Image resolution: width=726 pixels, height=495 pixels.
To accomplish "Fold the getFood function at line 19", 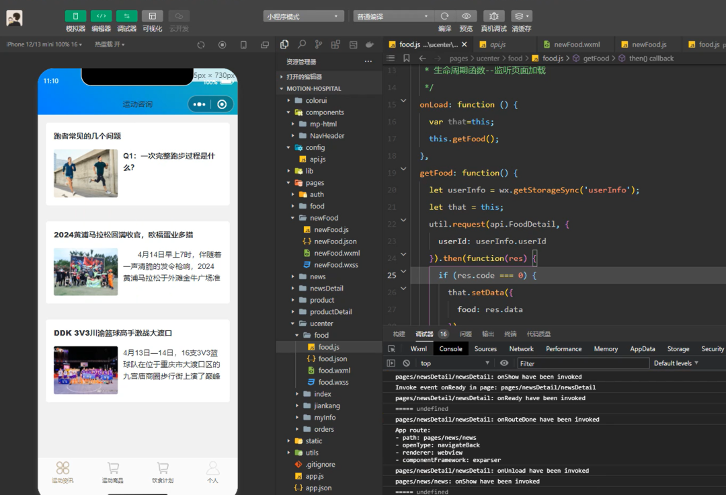I will [x=403, y=169].
